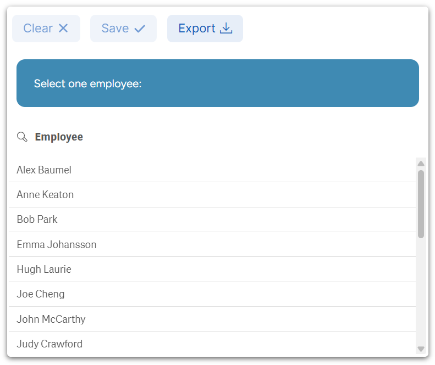Pick Emma Johansson from the employees
435x365 pixels.
[x=57, y=245]
